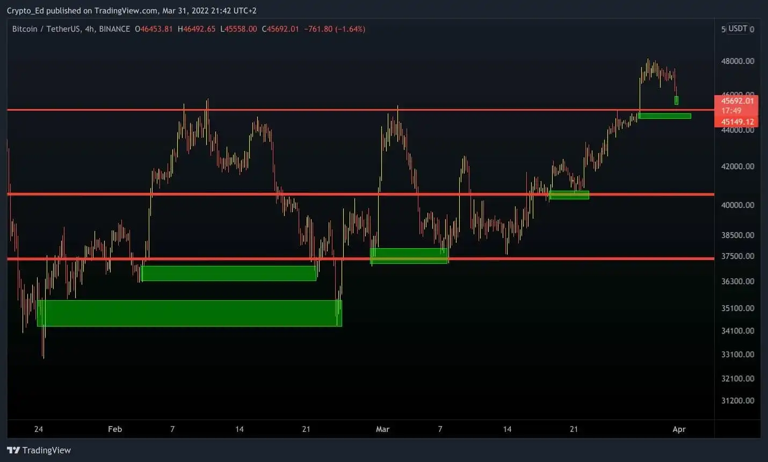Click the 48000.00 price axis label

[737, 61]
